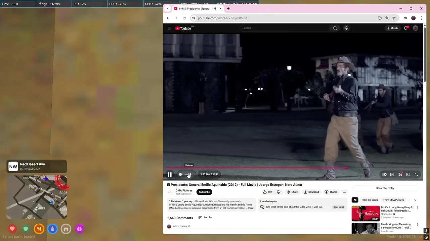Viewport: 430px width, 241px height.
Task: Open Bonifacio: Ang Unang Pangulo thumbnail
Action: [365, 214]
